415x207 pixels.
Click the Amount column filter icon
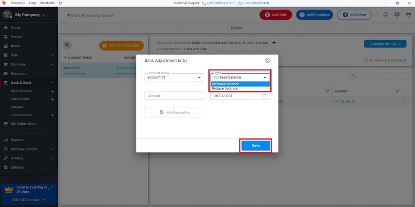397,91
